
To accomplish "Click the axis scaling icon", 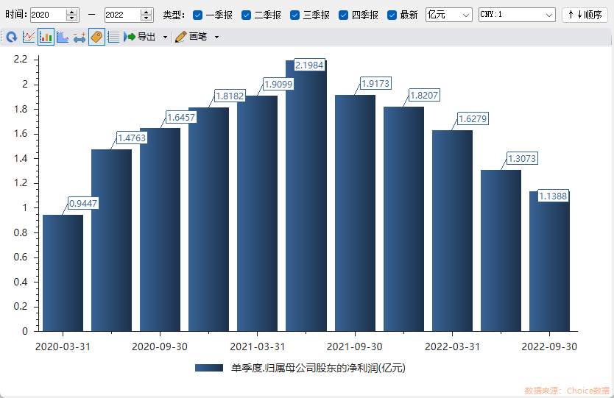I will point(80,37).
